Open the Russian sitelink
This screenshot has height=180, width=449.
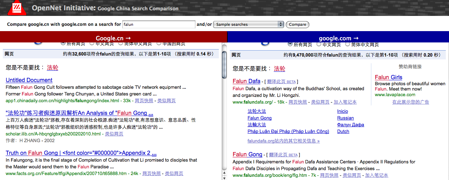(x=345, y=118)
